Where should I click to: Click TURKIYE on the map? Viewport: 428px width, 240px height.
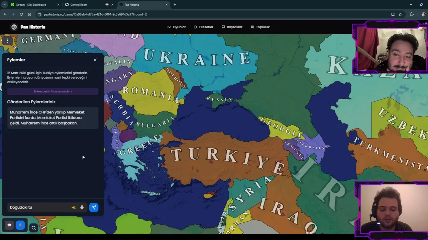[227, 161]
